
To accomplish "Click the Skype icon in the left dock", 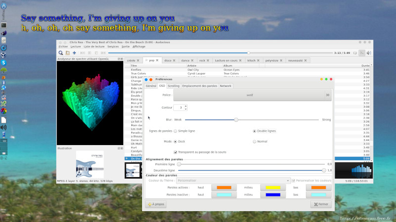I will pyautogui.click(x=3, y=63).
